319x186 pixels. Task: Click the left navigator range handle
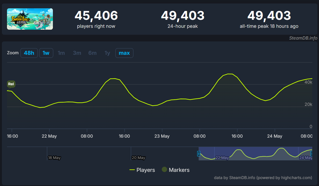(x=199, y=154)
